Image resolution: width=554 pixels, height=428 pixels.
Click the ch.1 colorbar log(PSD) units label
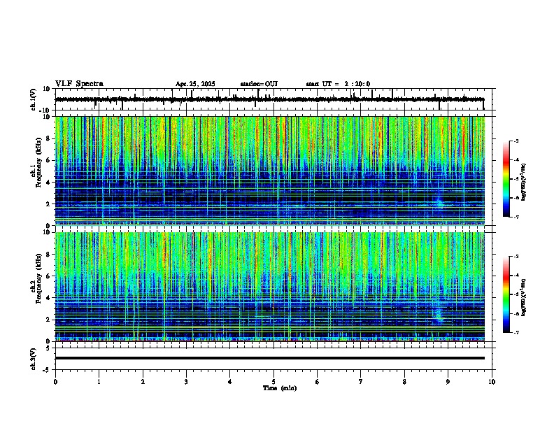(x=524, y=182)
